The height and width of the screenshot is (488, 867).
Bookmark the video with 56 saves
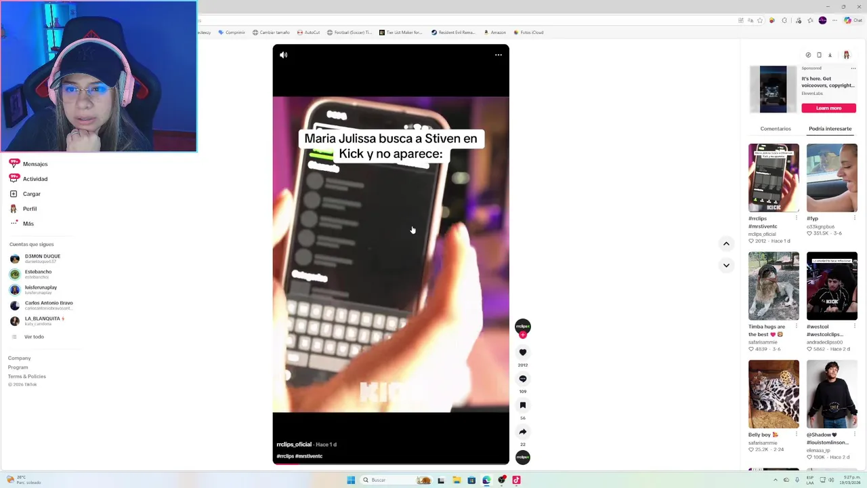523,405
